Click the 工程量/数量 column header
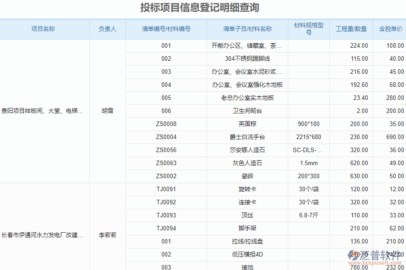 [352, 29]
